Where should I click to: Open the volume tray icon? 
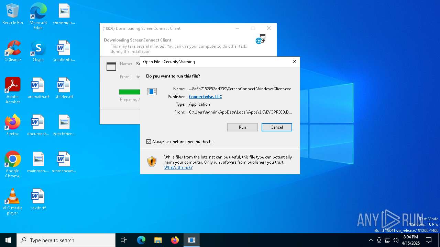396,240
